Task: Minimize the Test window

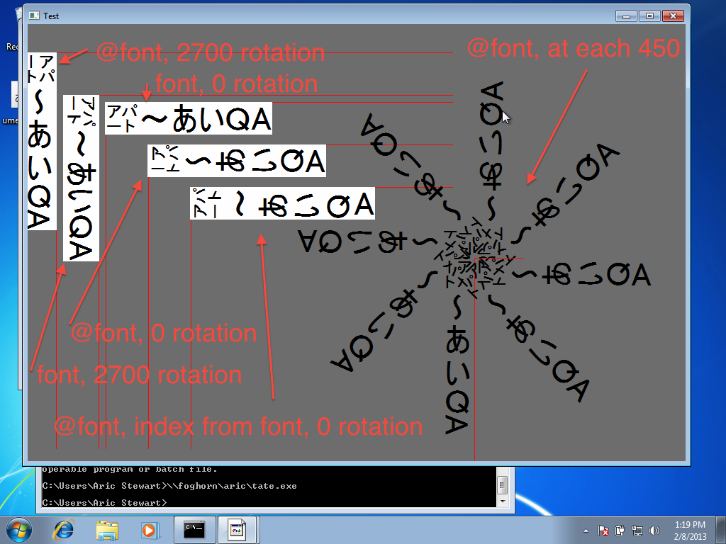Action: point(626,15)
